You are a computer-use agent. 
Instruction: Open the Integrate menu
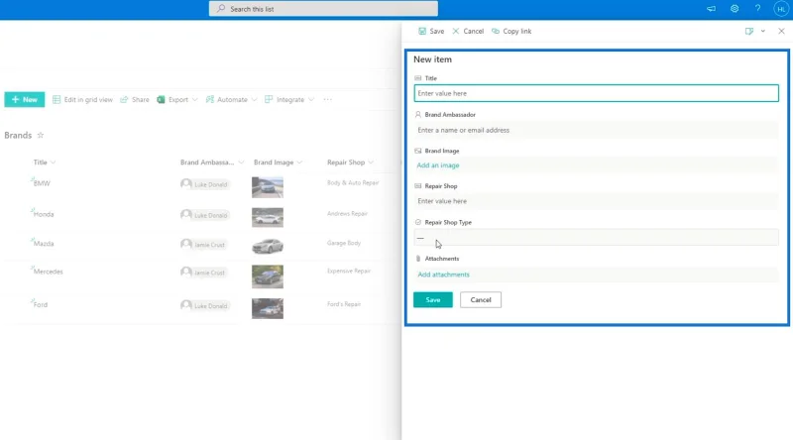tap(289, 100)
